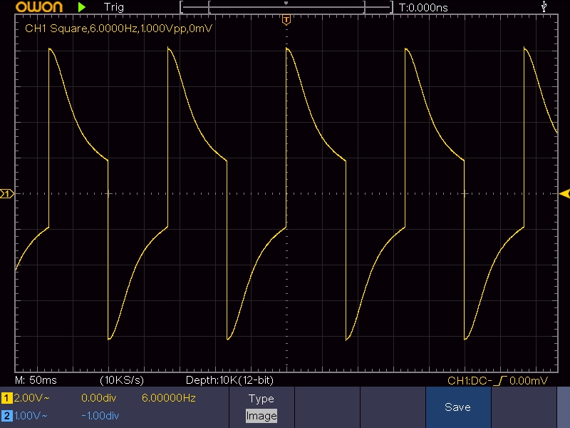570x428 pixels.
Task: Click the Depth:10K(12-bit) readout
Action: pos(229,380)
